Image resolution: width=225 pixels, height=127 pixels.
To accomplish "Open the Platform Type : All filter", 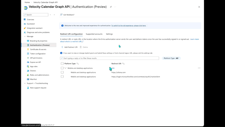I will [171, 58].
